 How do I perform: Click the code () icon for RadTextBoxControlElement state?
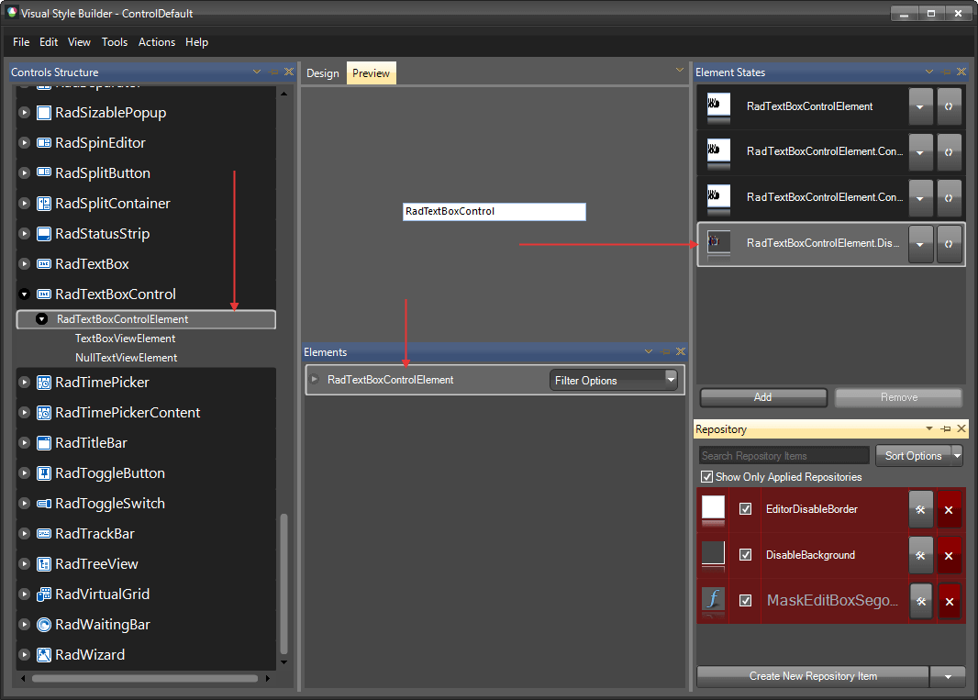(950, 106)
